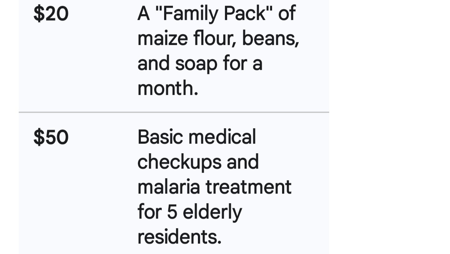Click the word "month."
Image resolution: width=450 pixels, height=254 pixels.
tap(167, 89)
